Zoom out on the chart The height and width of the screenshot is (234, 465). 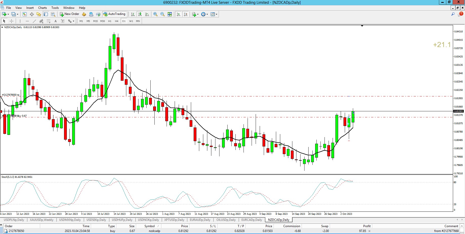163,14
